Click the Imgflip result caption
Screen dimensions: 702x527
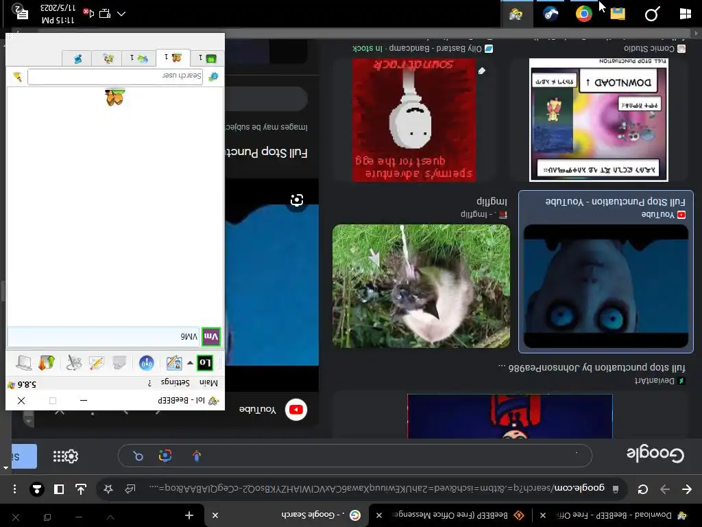pos(492,201)
